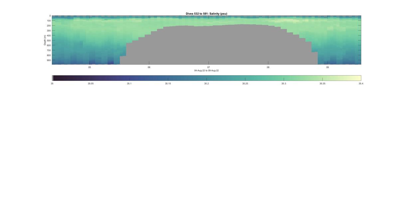Click the depth tick label "600"
Viewport: 399px width, 207px height.
point(49,45)
